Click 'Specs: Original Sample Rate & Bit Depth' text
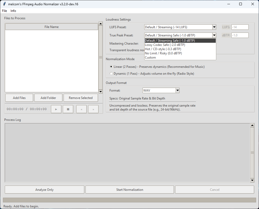The height and width of the screenshot is (209, 259). [x=137, y=98]
